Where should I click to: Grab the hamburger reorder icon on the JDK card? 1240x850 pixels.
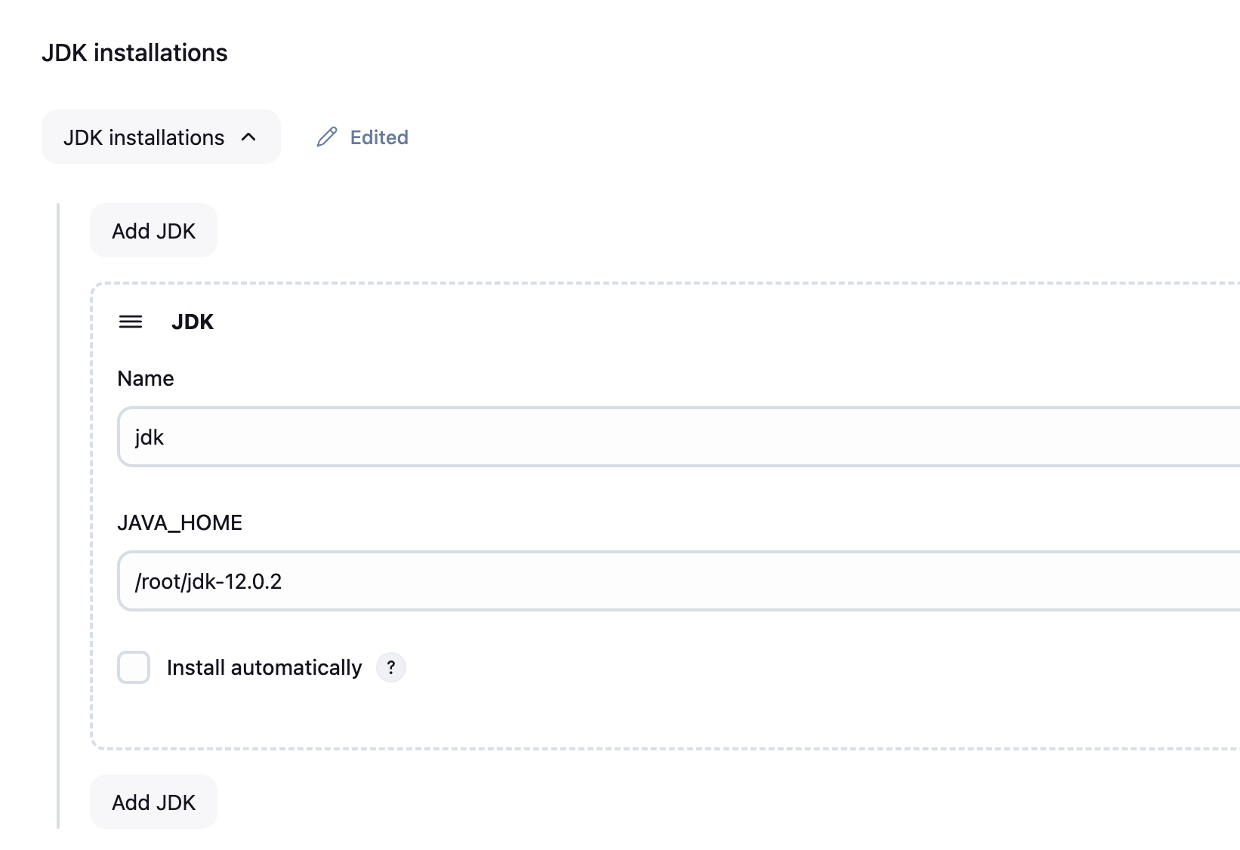click(131, 322)
